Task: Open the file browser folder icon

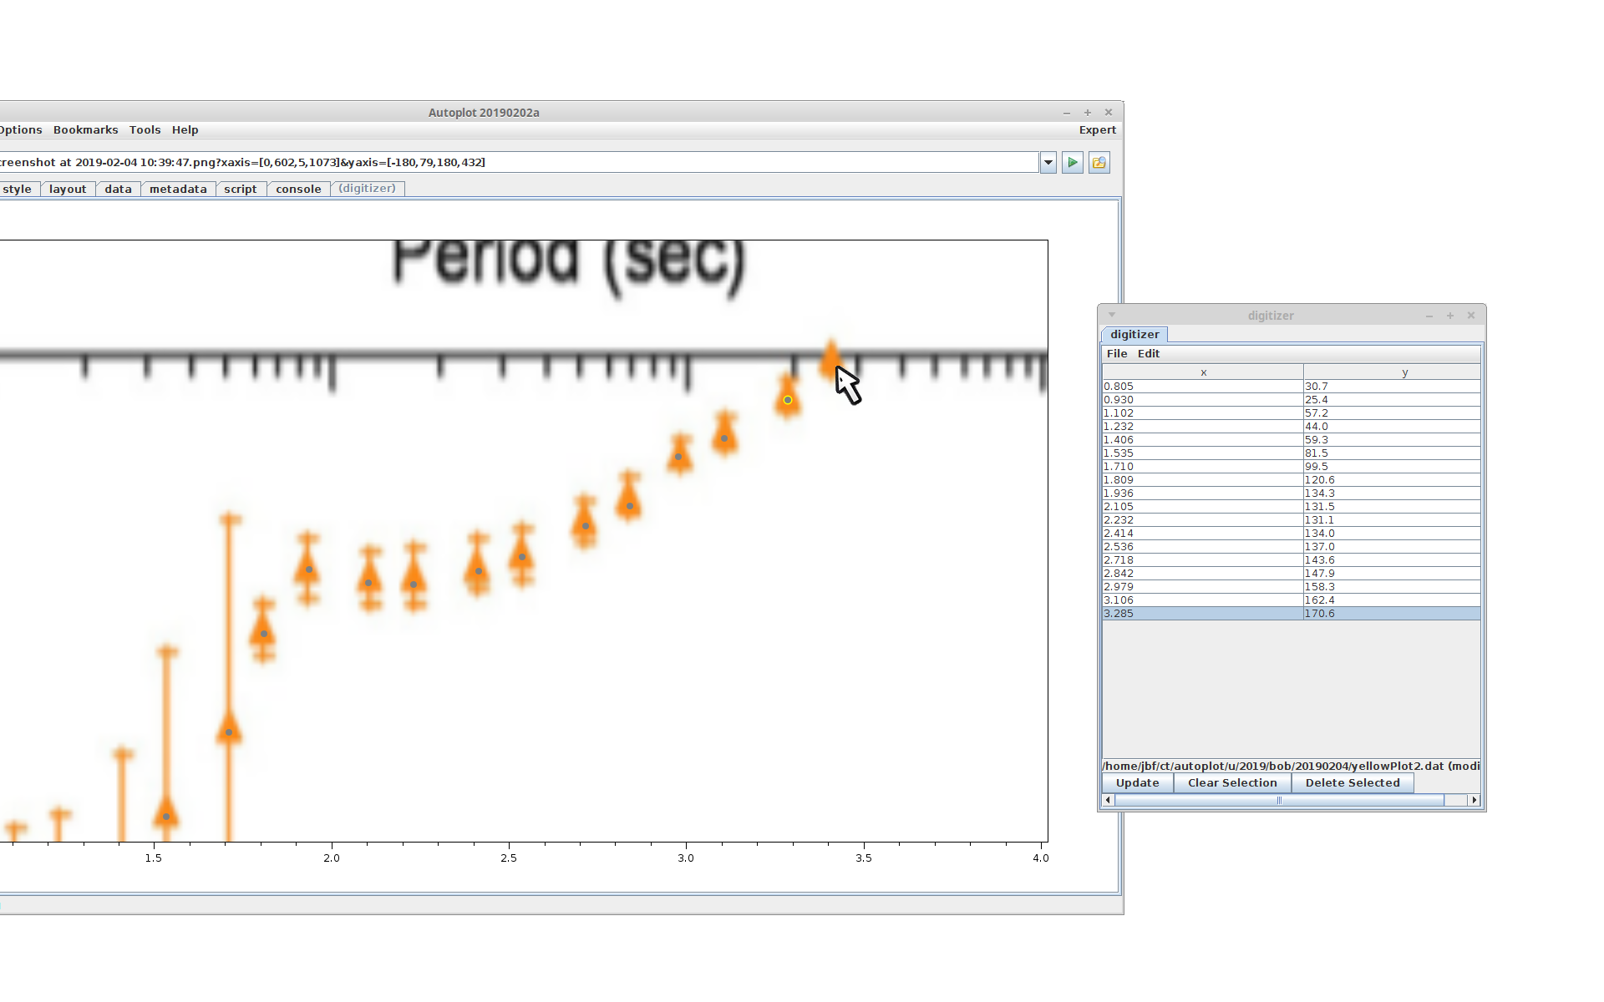Action: [1099, 163]
